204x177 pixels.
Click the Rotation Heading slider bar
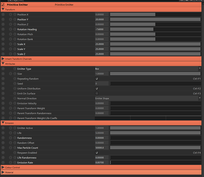click(155, 29)
